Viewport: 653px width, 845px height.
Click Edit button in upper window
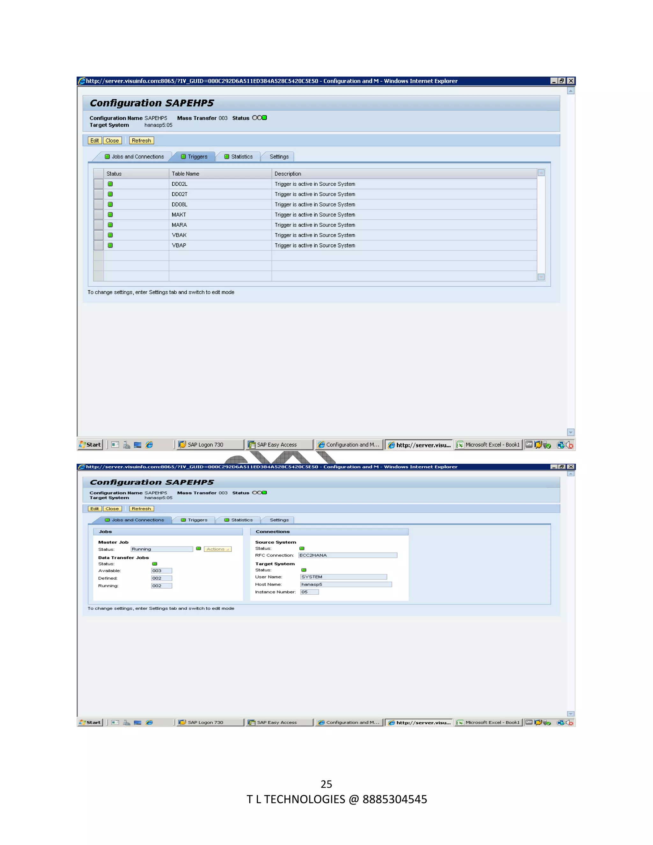click(94, 140)
